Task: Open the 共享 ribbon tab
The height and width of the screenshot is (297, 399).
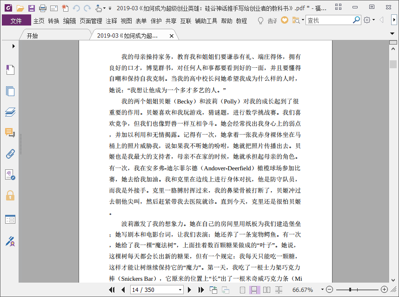Action: point(171,21)
